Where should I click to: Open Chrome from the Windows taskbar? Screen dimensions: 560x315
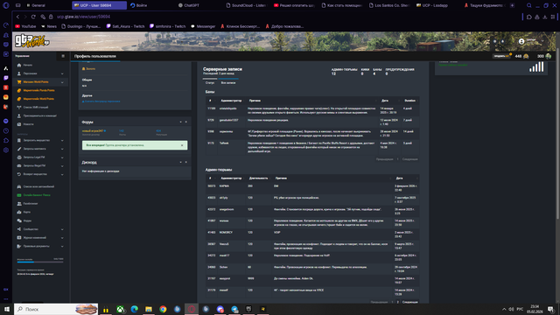click(163, 309)
